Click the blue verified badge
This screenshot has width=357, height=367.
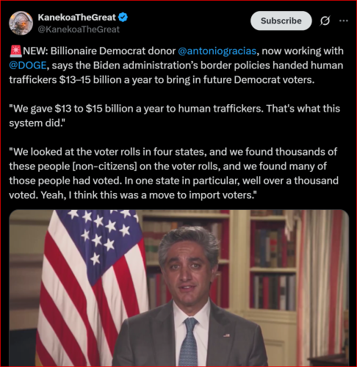[123, 18]
